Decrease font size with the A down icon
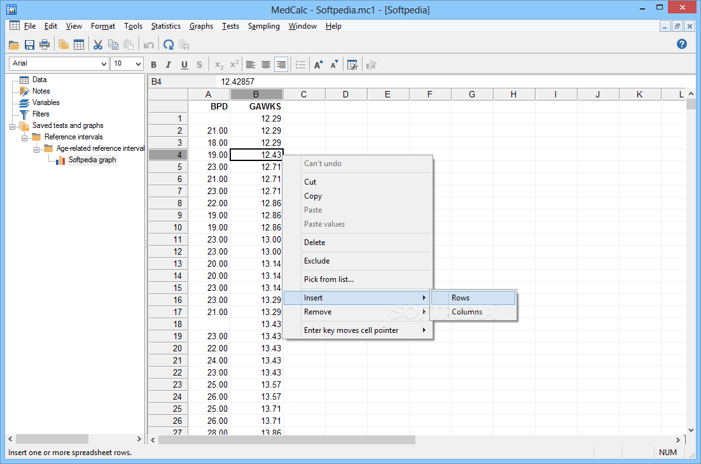Image resolution: width=701 pixels, height=464 pixels. coord(334,65)
